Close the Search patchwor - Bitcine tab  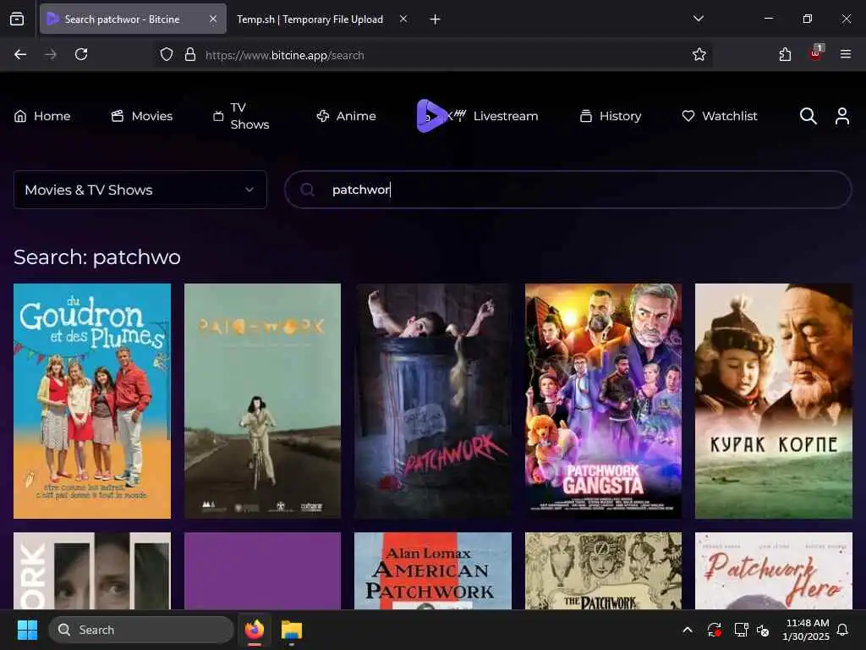(x=213, y=19)
